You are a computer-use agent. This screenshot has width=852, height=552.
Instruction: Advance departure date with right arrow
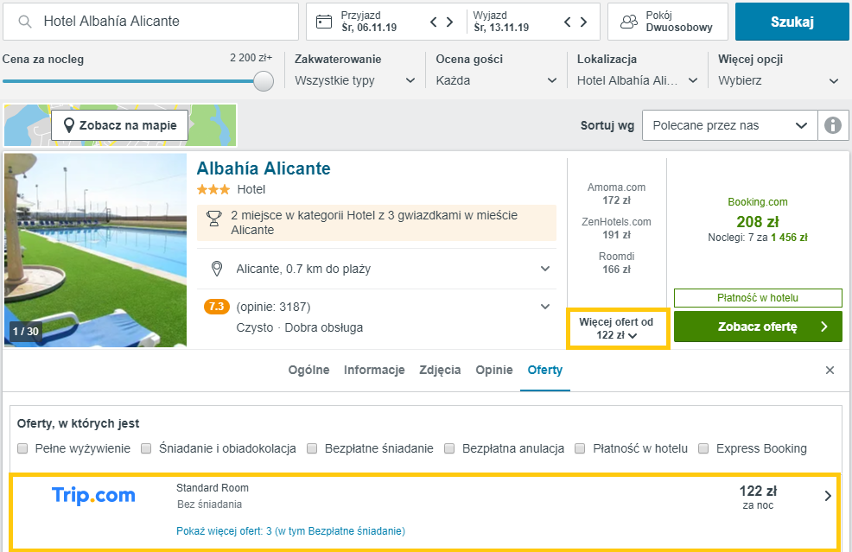click(x=583, y=22)
